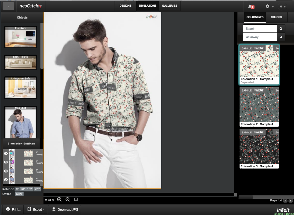Switch to the COLORS tab
Viewport: 294px width, 215px height.
[x=276, y=17]
